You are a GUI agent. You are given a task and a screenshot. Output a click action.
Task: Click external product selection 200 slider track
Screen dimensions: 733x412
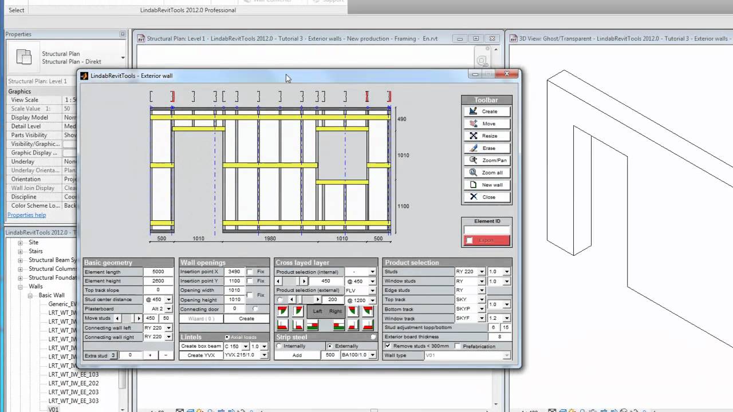(x=305, y=300)
